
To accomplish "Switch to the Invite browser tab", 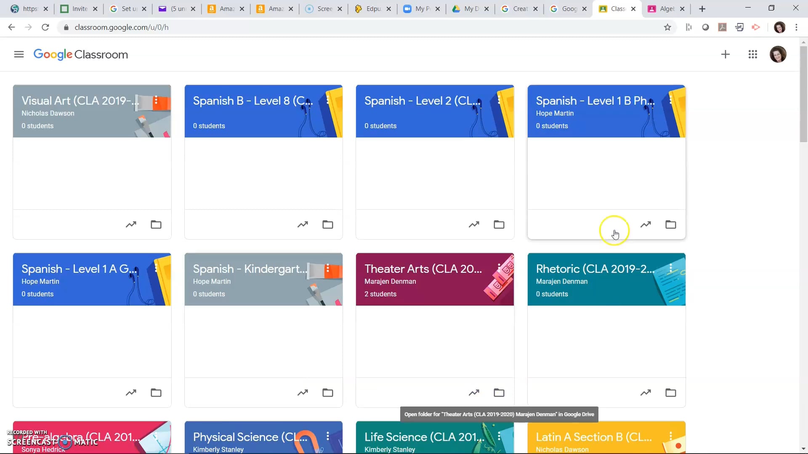I will [79, 9].
